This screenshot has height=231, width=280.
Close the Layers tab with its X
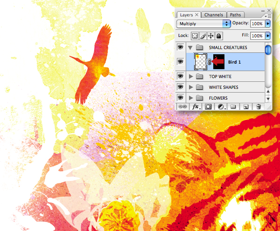coord(196,14)
